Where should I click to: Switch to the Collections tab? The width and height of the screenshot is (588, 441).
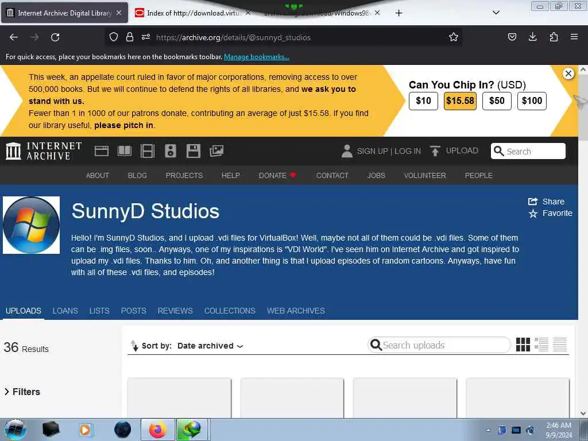pyautogui.click(x=230, y=311)
